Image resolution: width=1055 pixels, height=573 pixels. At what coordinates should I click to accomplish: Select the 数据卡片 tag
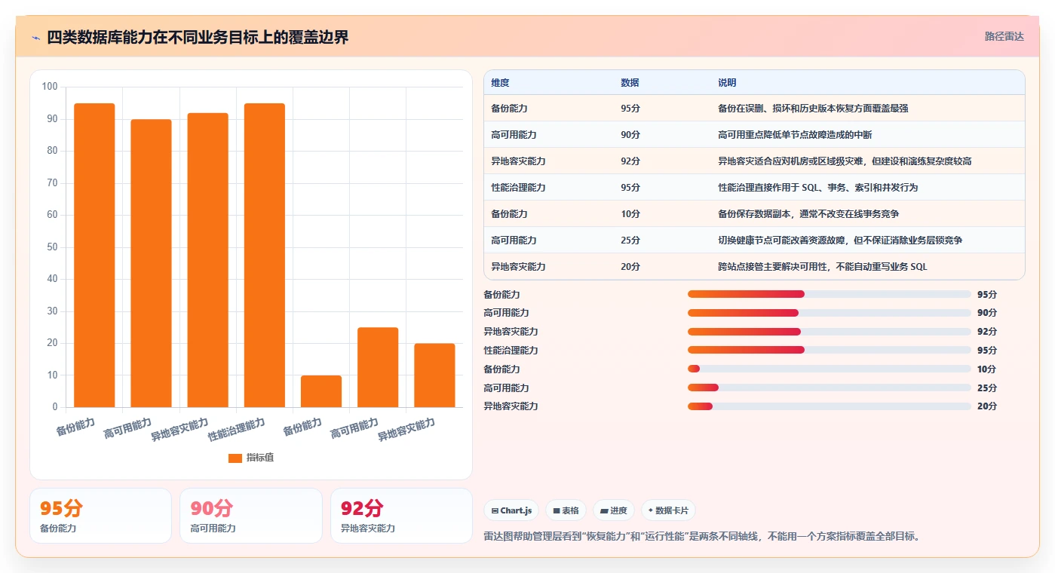pyautogui.click(x=668, y=510)
